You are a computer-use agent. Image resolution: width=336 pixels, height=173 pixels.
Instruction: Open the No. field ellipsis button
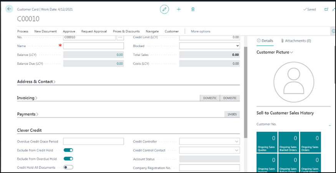(120, 37)
